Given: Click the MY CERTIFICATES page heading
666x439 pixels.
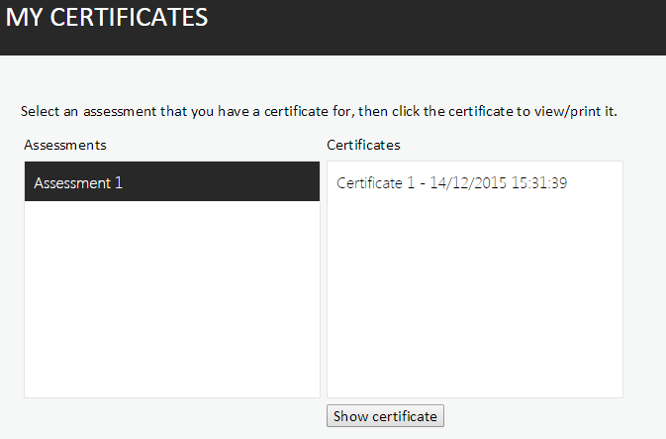Looking at the screenshot, I should coord(107,18).
